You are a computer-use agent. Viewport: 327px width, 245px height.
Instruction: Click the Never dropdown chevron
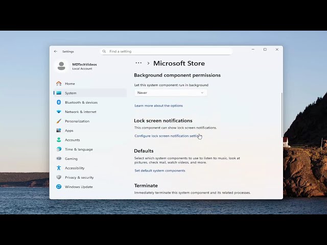click(x=202, y=93)
